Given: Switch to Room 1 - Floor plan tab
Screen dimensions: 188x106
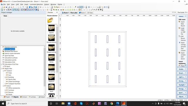Looking at the screenshot, I should (x=70, y=13).
